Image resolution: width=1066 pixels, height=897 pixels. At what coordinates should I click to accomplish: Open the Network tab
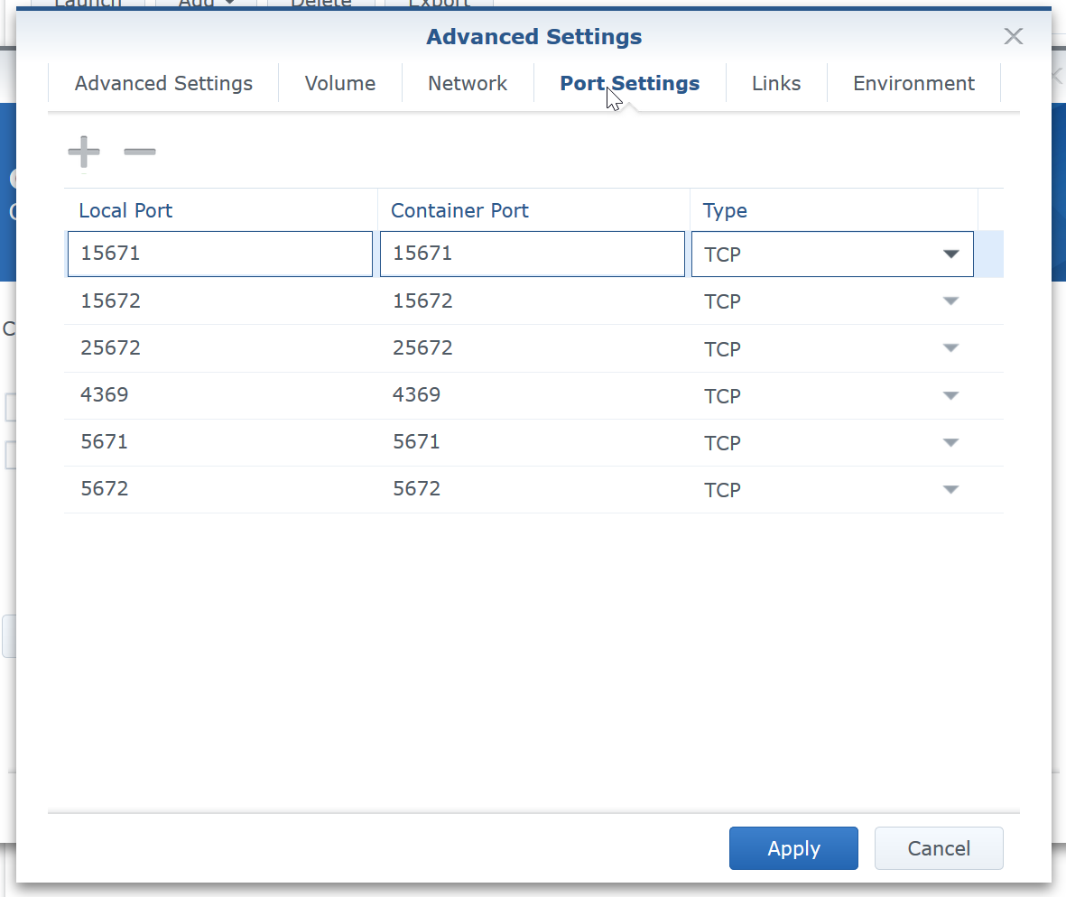tap(468, 84)
